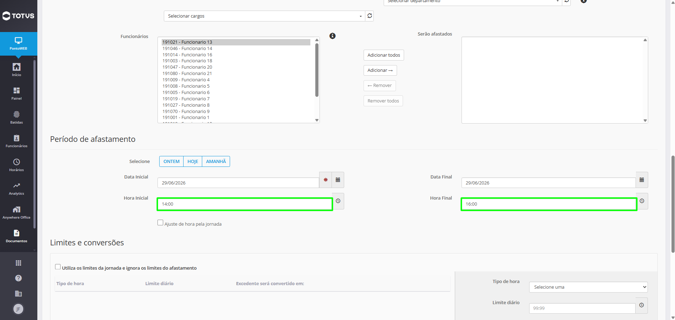Click employees list scrollbar down arrow
Screen dimensions: 675x320
click(x=317, y=120)
